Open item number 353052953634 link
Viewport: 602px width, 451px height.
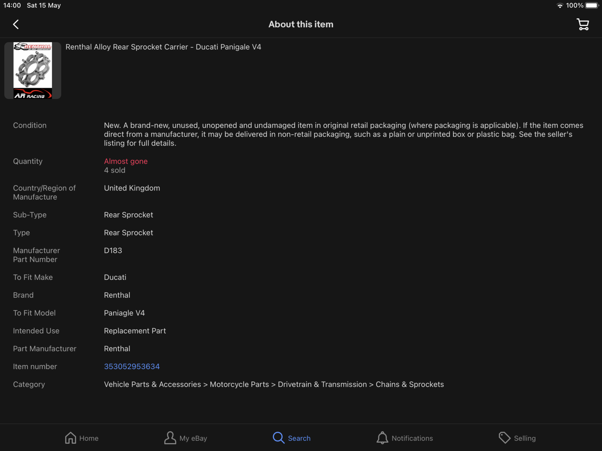(132, 366)
